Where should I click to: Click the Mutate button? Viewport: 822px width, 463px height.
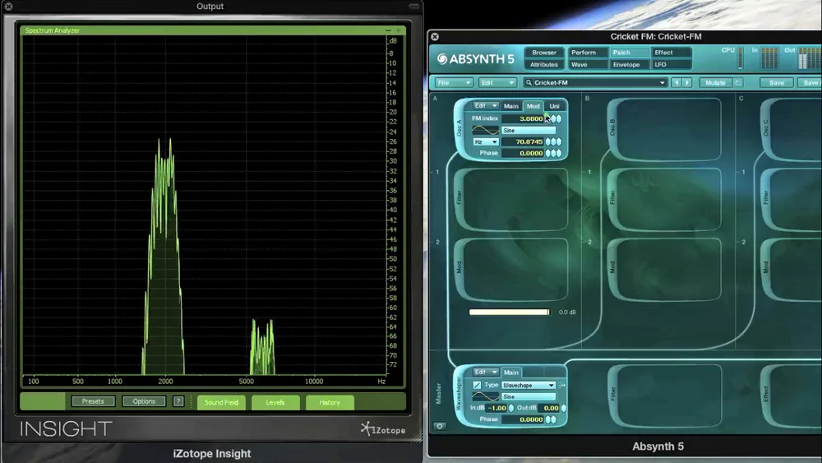click(715, 83)
